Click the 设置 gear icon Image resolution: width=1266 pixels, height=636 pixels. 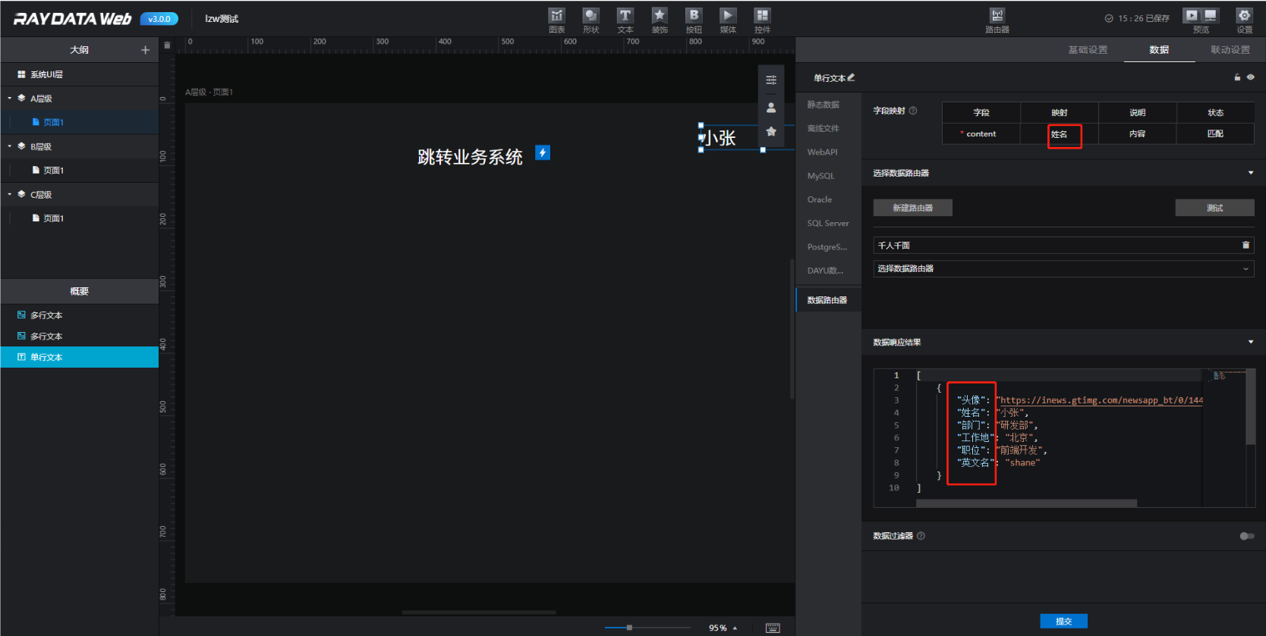(x=1244, y=17)
